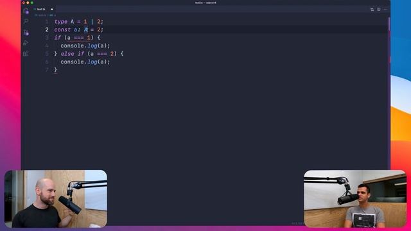The height and width of the screenshot is (231, 411).
Task: Click line number 1 in the gutter
Action: [x=47, y=22]
